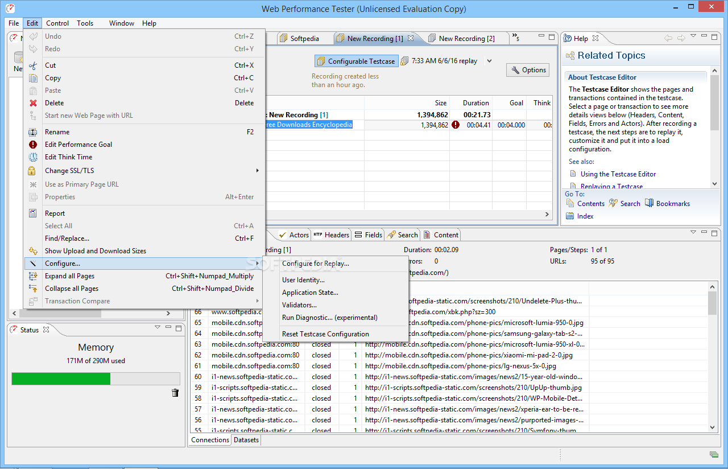Open the Report menu entry
This screenshot has height=469, width=728.
coord(144,213)
